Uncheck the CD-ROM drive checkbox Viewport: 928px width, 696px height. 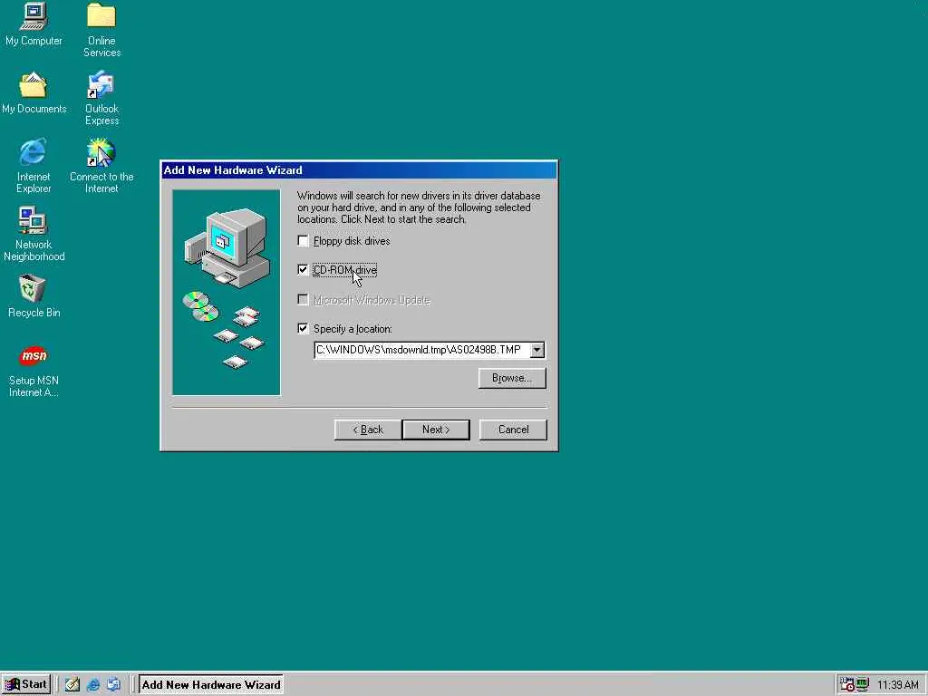pyautogui.click(x=303, y=270)
